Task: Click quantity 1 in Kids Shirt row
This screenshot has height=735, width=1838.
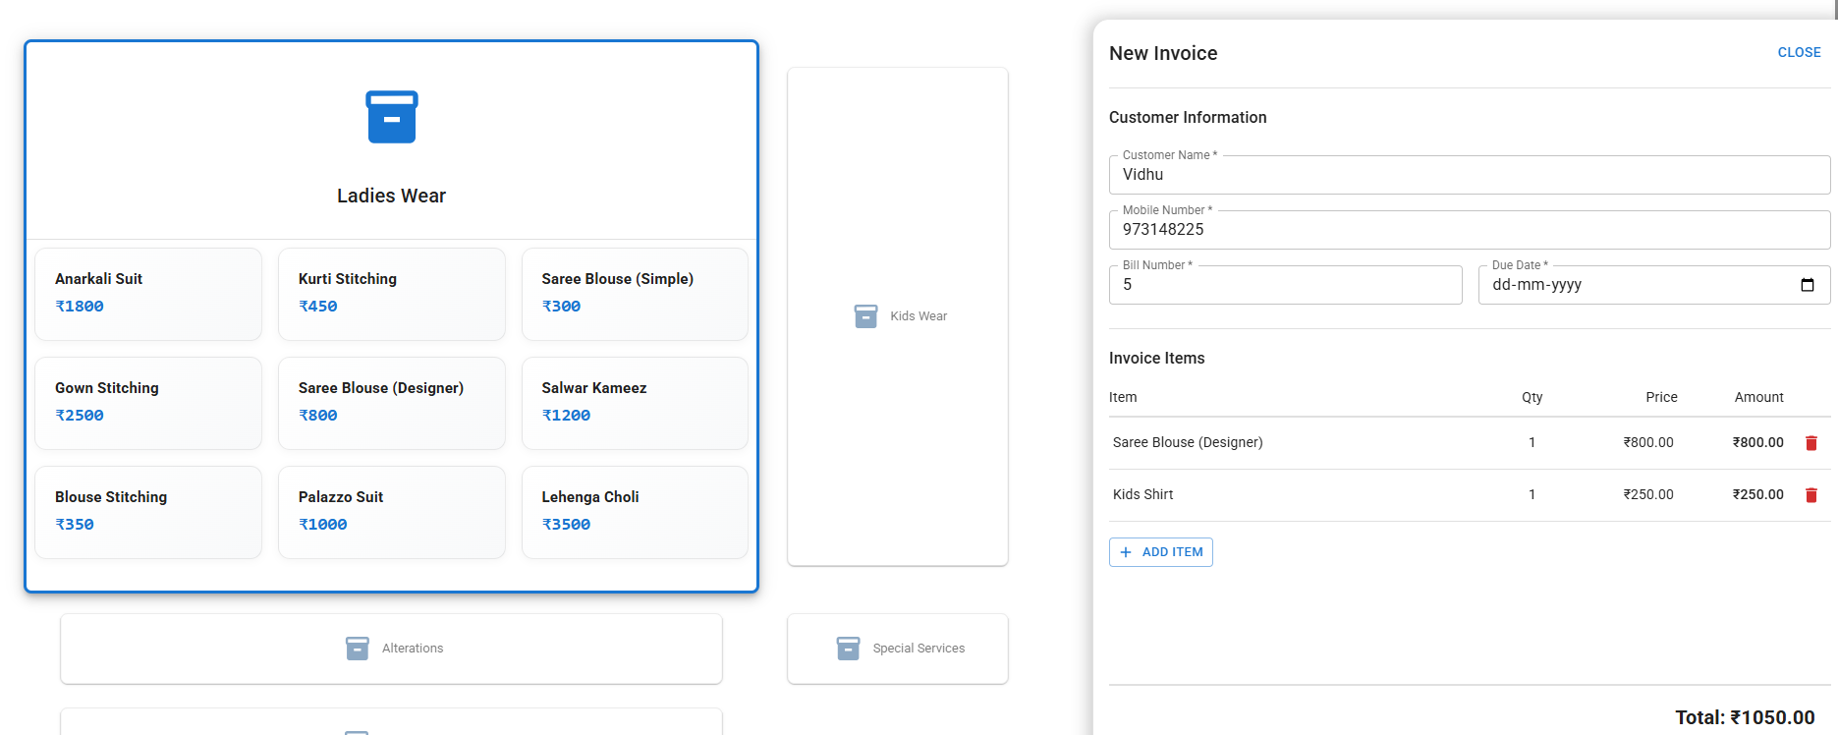Action: [x=1532, y=495]
